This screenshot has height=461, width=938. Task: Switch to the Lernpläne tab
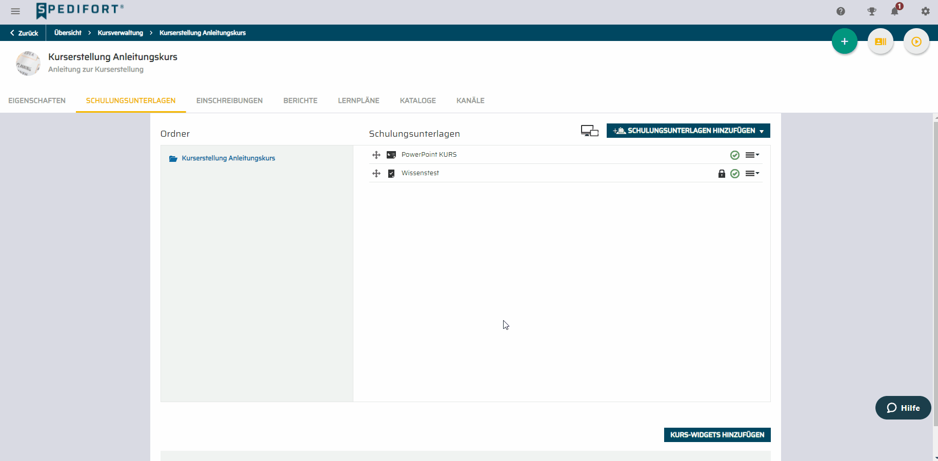pyautogui.click(x=358, y=101)
